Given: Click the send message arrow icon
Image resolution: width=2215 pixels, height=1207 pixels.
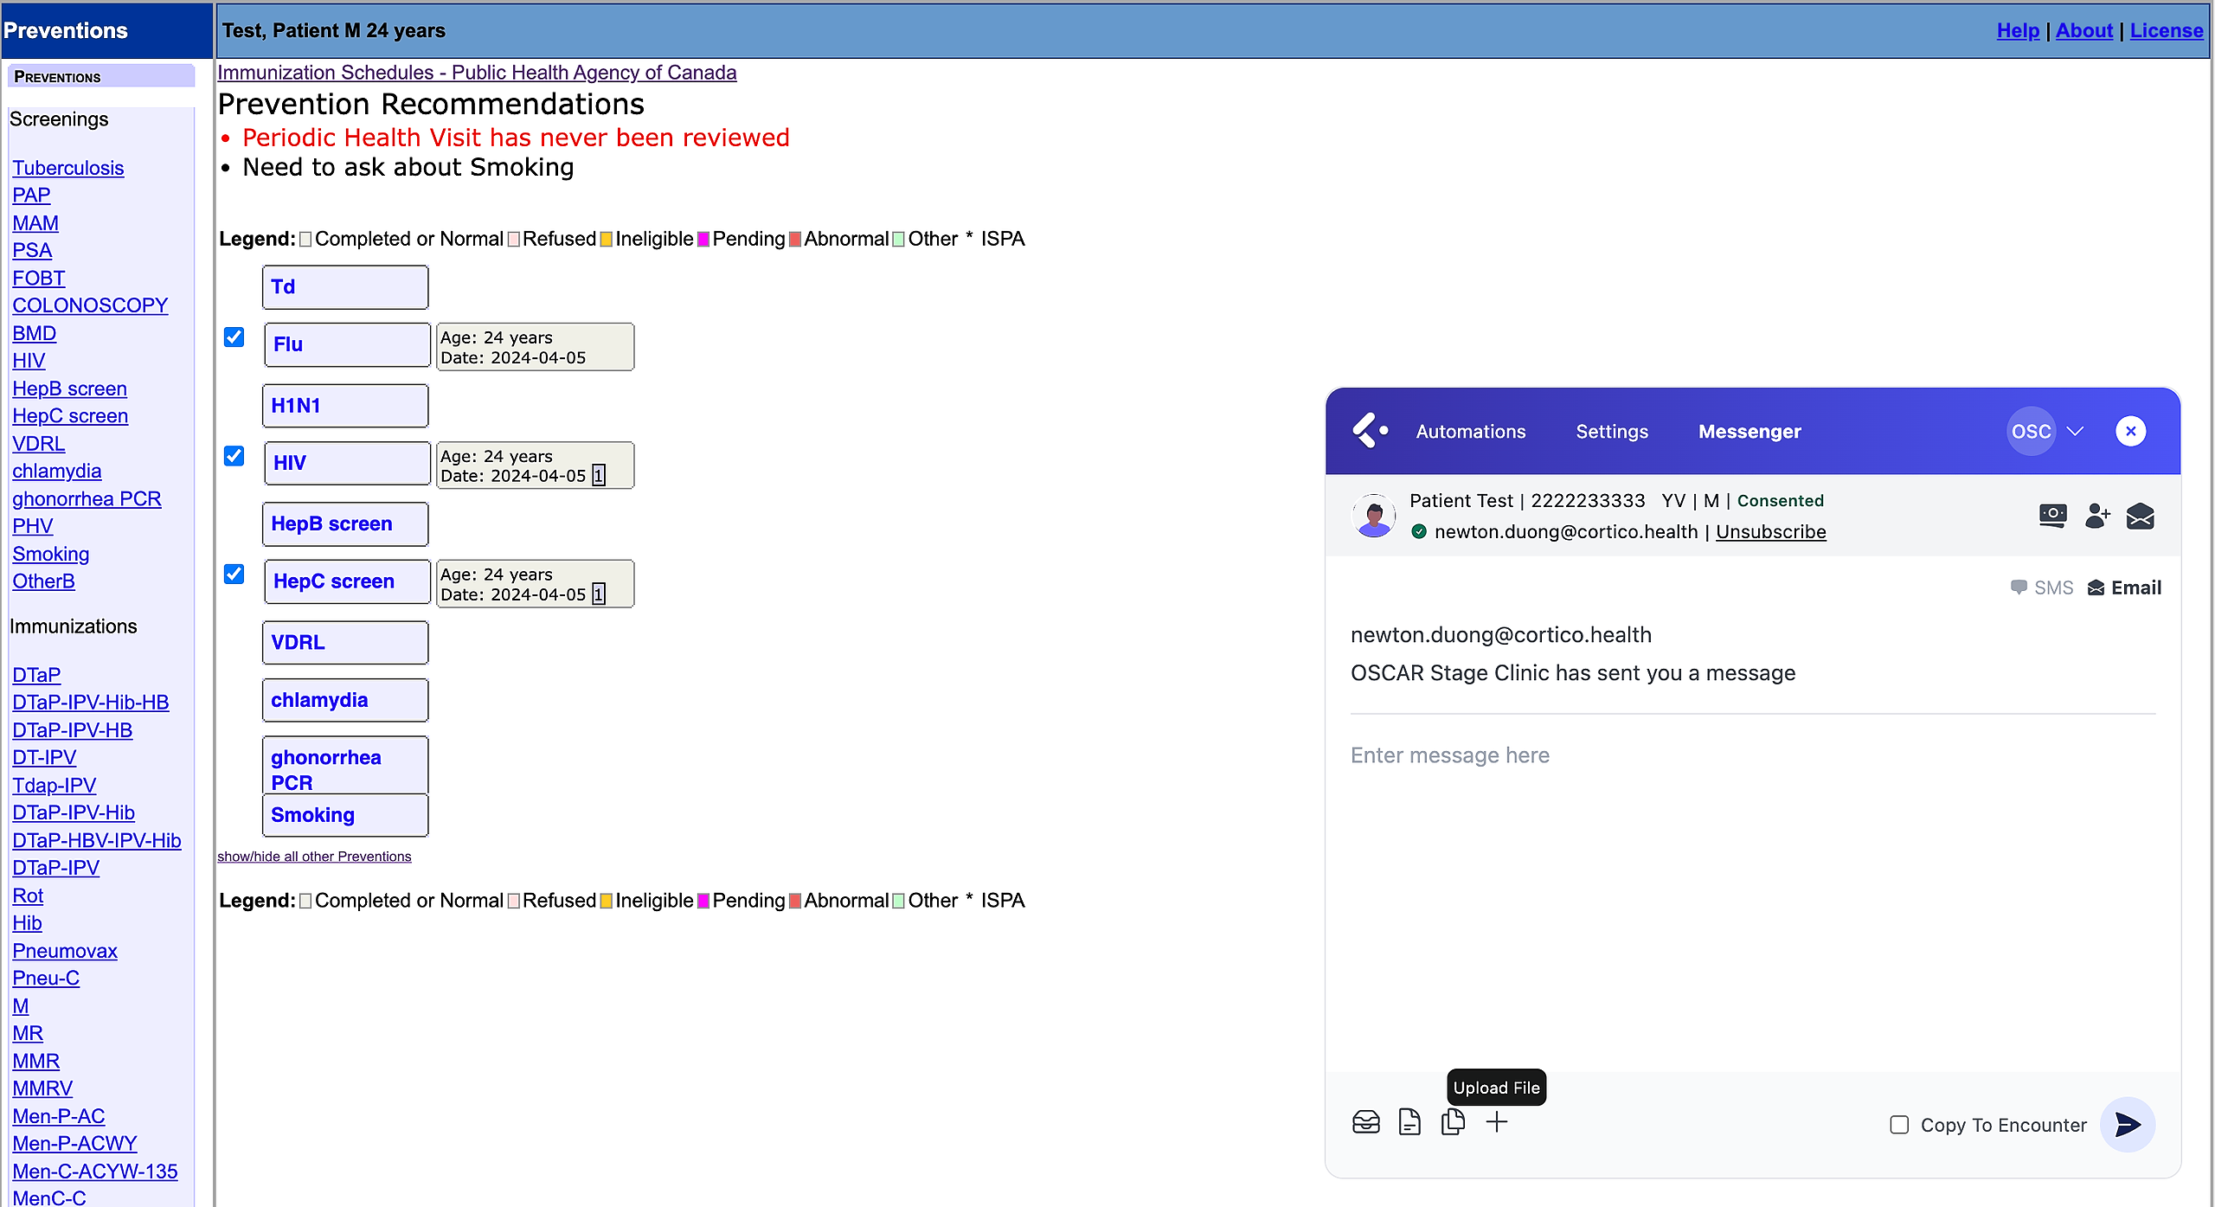Looking at the screenshot, I should [x=2127, y=1124].
